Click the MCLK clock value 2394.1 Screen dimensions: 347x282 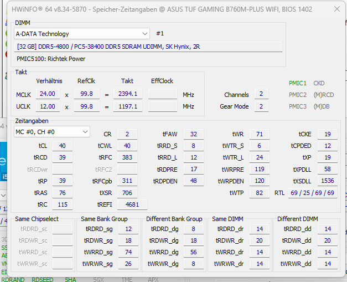click(128, 94)
